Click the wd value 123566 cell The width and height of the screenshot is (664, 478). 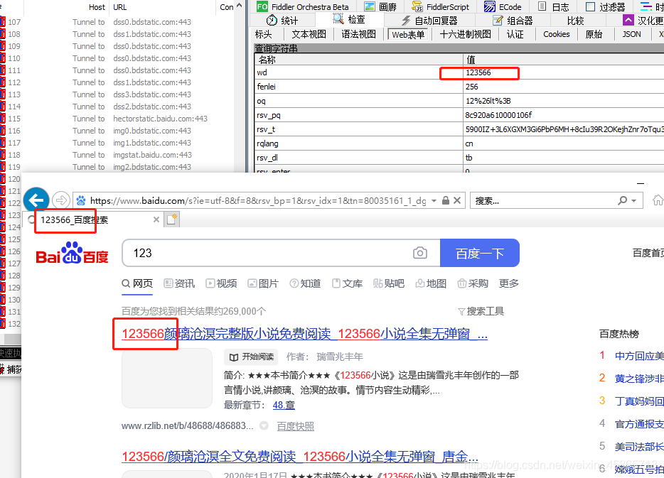pos(563,72)
